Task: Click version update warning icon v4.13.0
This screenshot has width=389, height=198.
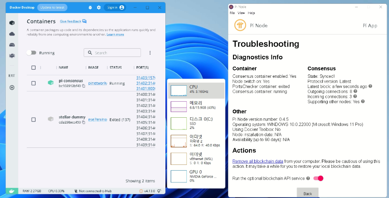Action: pos(141,191)
